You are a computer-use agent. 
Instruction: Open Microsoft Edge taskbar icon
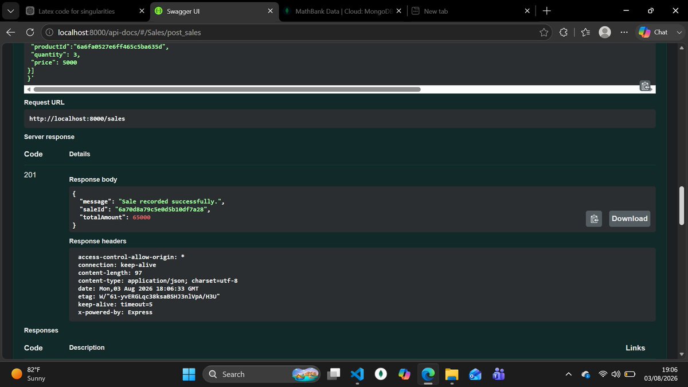pyautogui.click(x=428, y=374)
